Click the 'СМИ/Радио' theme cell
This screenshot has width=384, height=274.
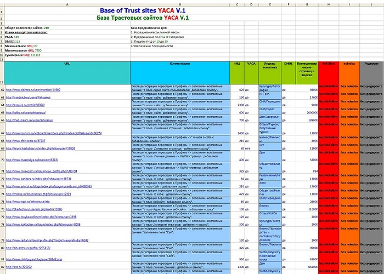click(270, 111)
